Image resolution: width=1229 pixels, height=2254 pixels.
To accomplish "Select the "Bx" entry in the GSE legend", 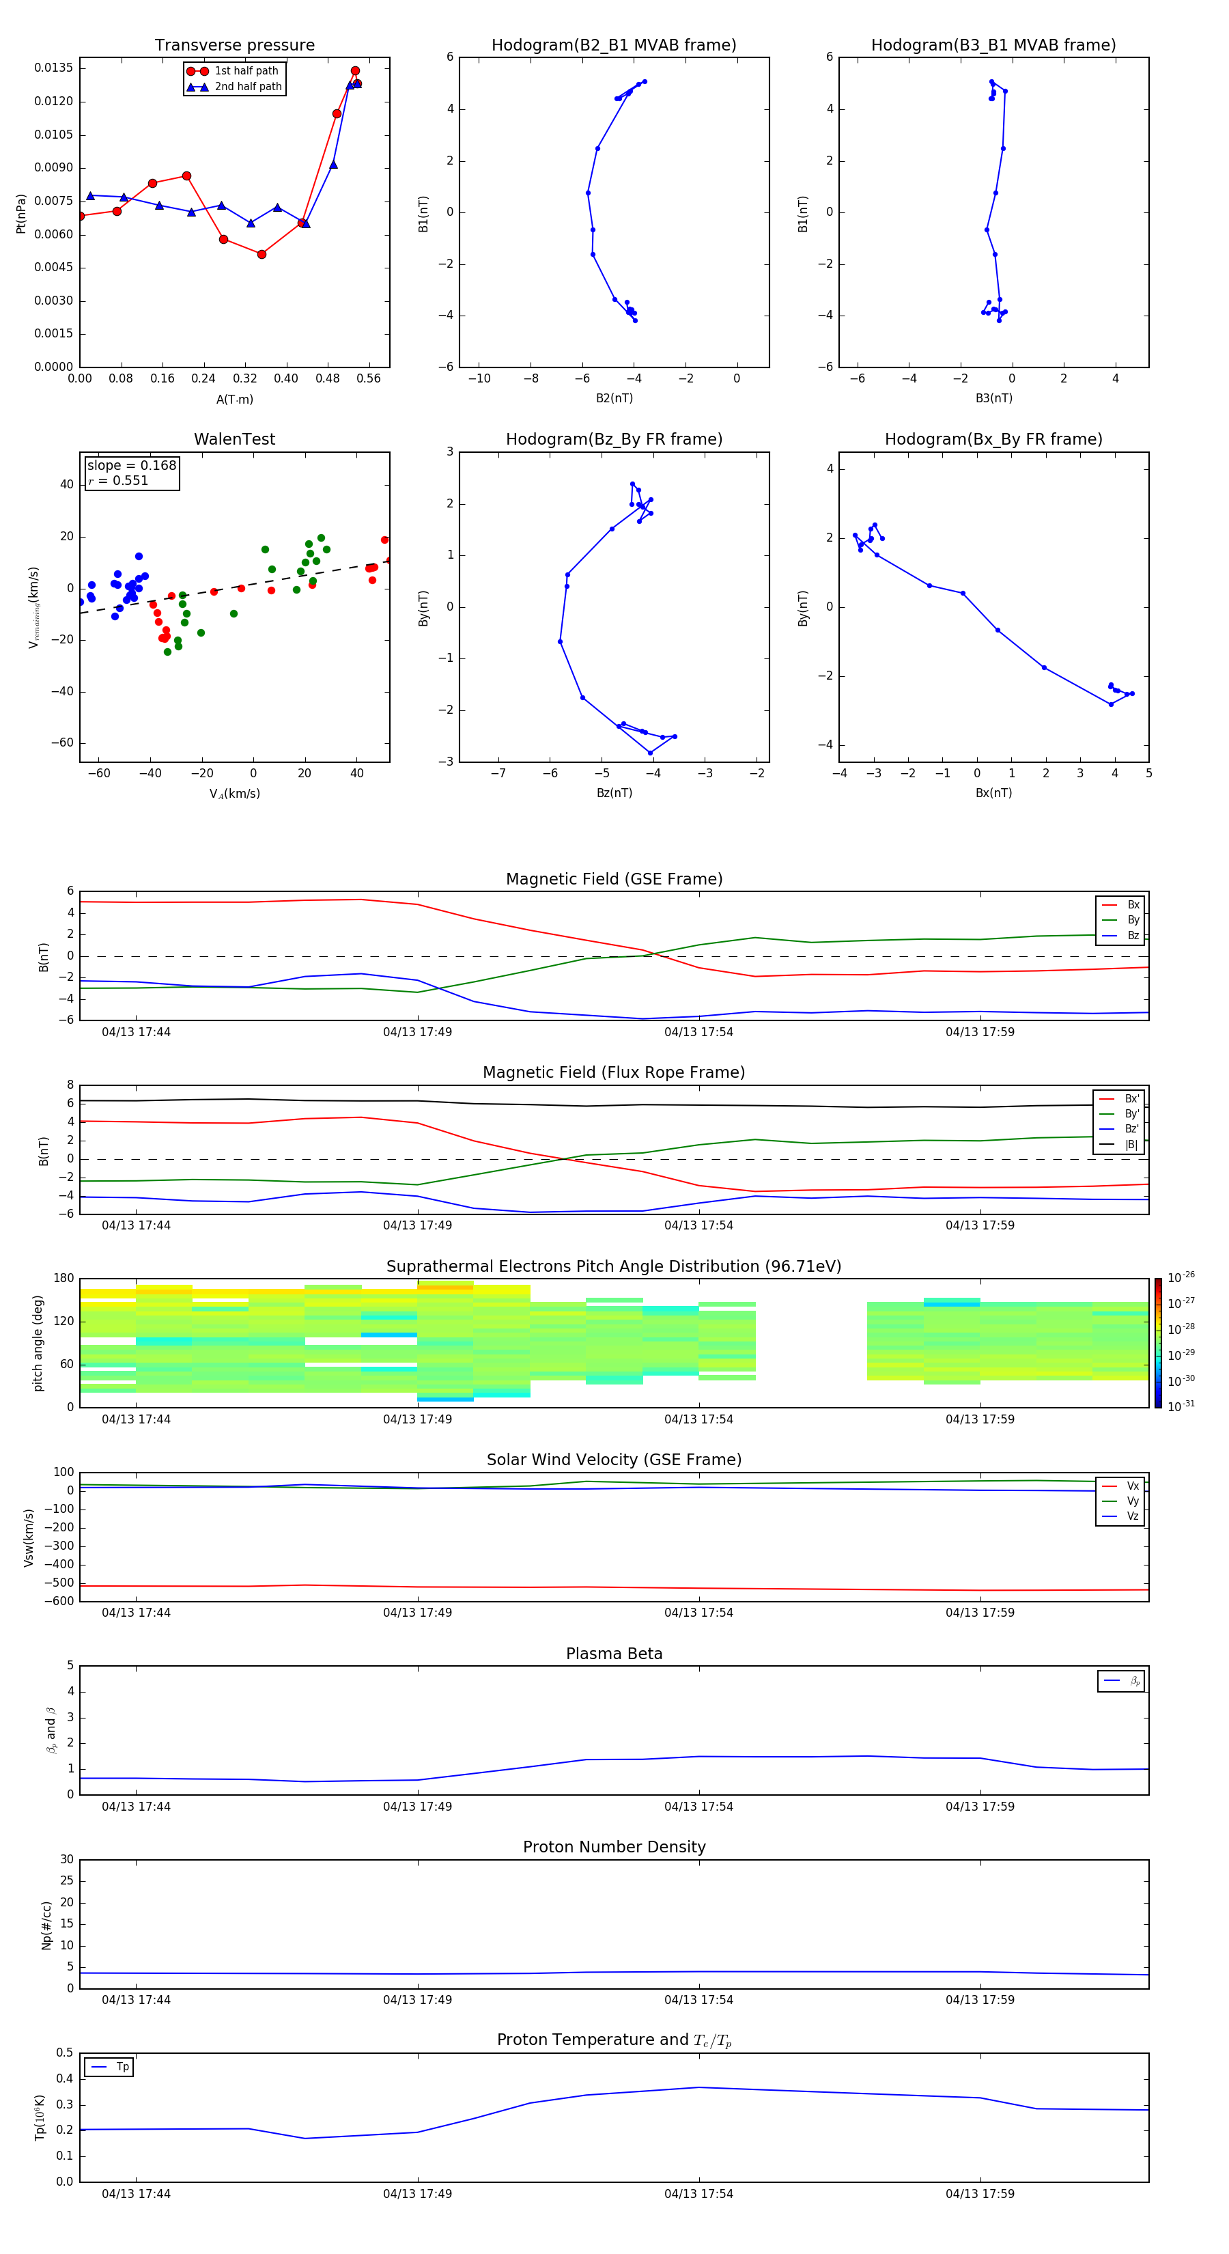I will coord(1120,905).
